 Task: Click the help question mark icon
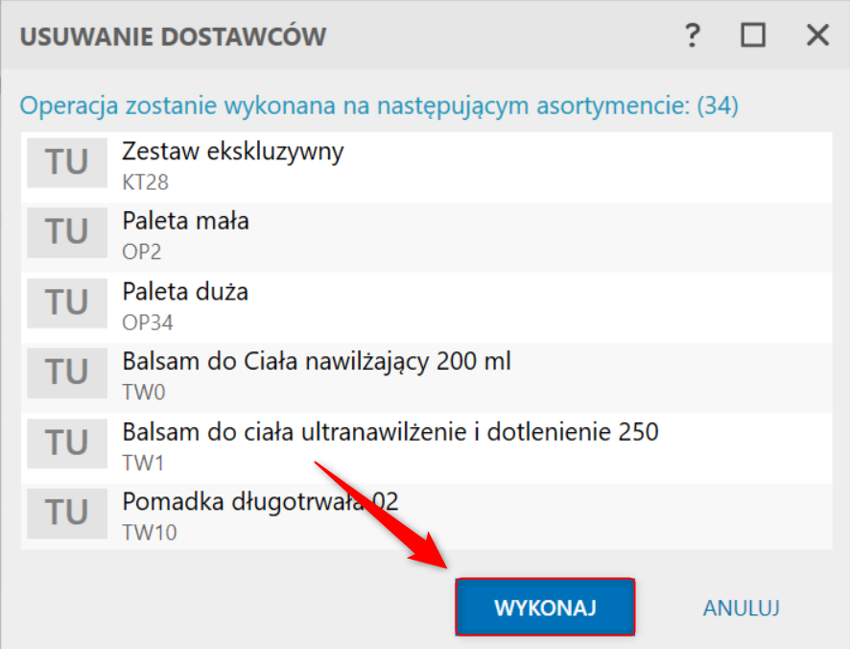coord(693,36)
